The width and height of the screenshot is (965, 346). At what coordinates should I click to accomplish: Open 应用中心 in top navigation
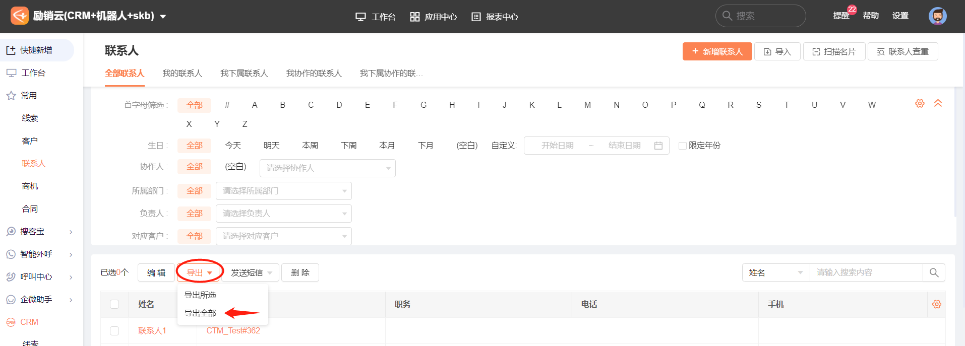[433, 17]
